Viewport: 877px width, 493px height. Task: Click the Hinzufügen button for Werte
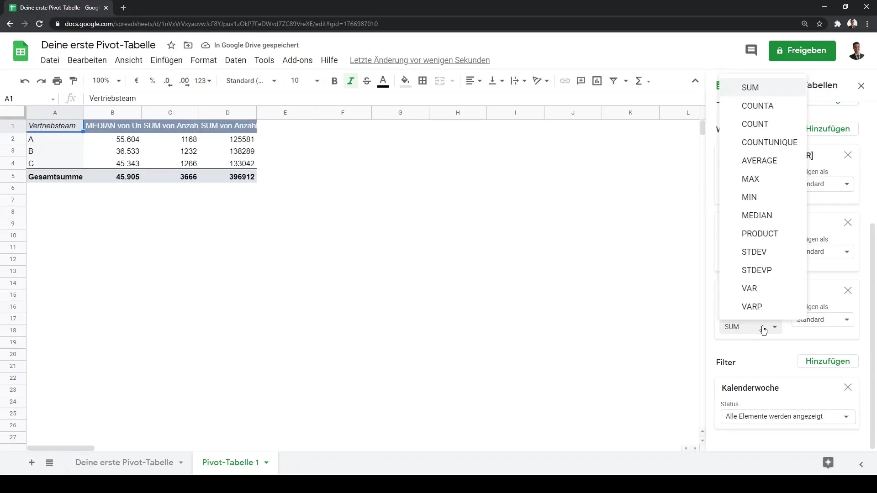pos(828,128)
